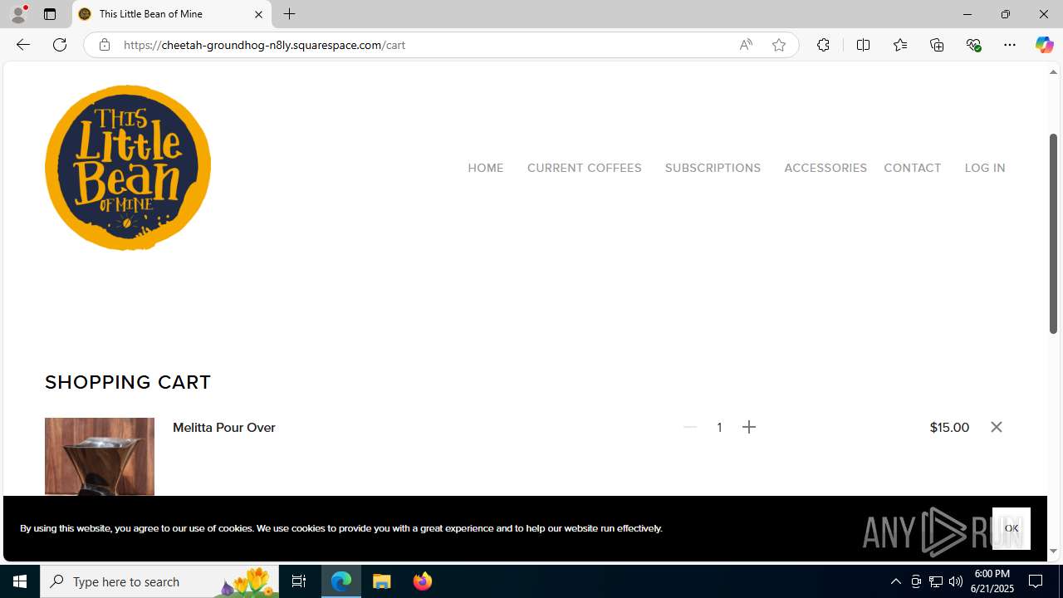Click taskbar search box
The image size is (1063, 598).
(159, 581)
